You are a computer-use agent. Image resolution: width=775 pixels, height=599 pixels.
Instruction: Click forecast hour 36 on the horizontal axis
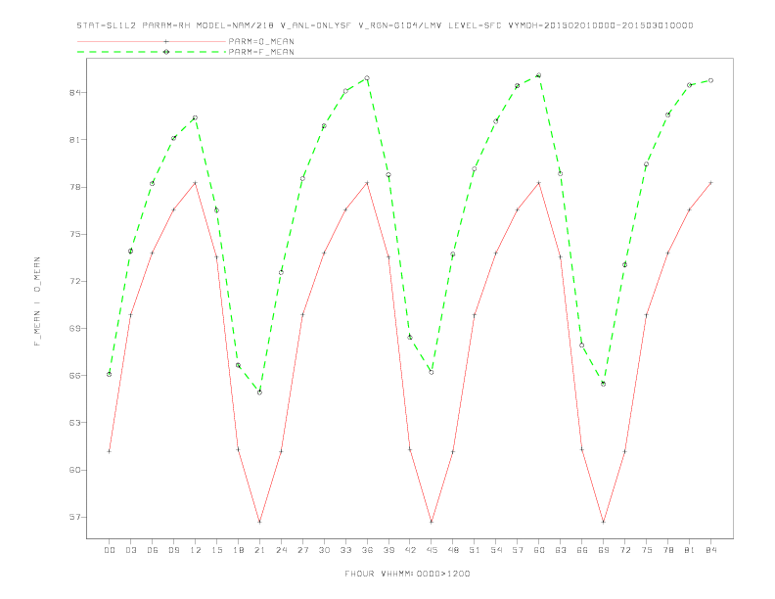[367, 550]
